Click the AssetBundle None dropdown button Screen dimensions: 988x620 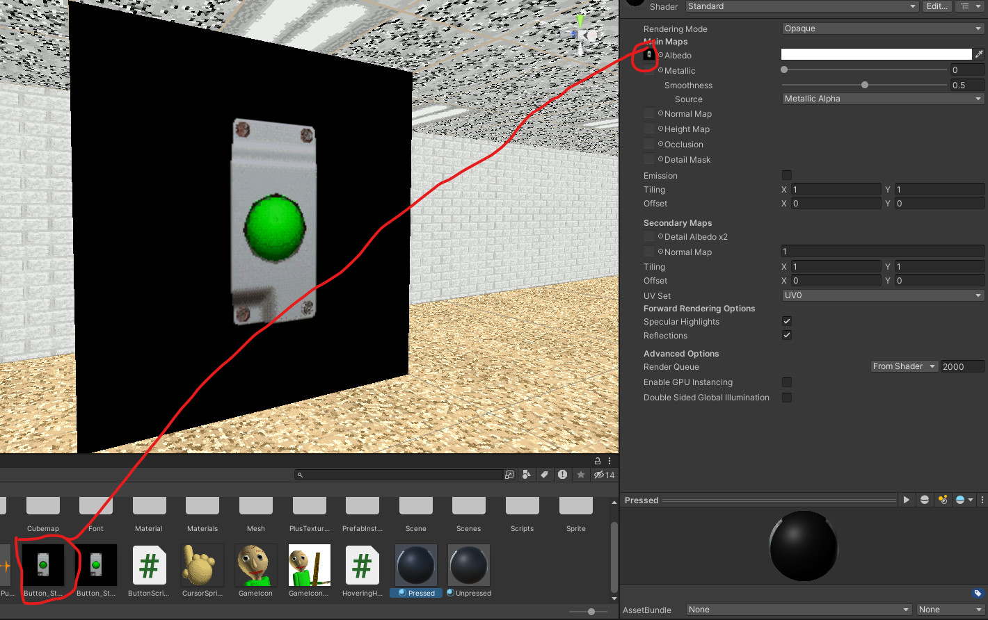tap(798, 610)
